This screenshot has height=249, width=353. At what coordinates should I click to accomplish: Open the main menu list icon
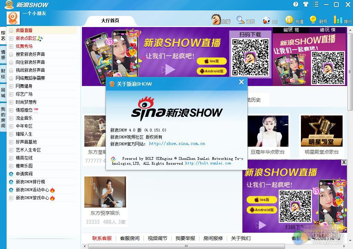[316, 4]
